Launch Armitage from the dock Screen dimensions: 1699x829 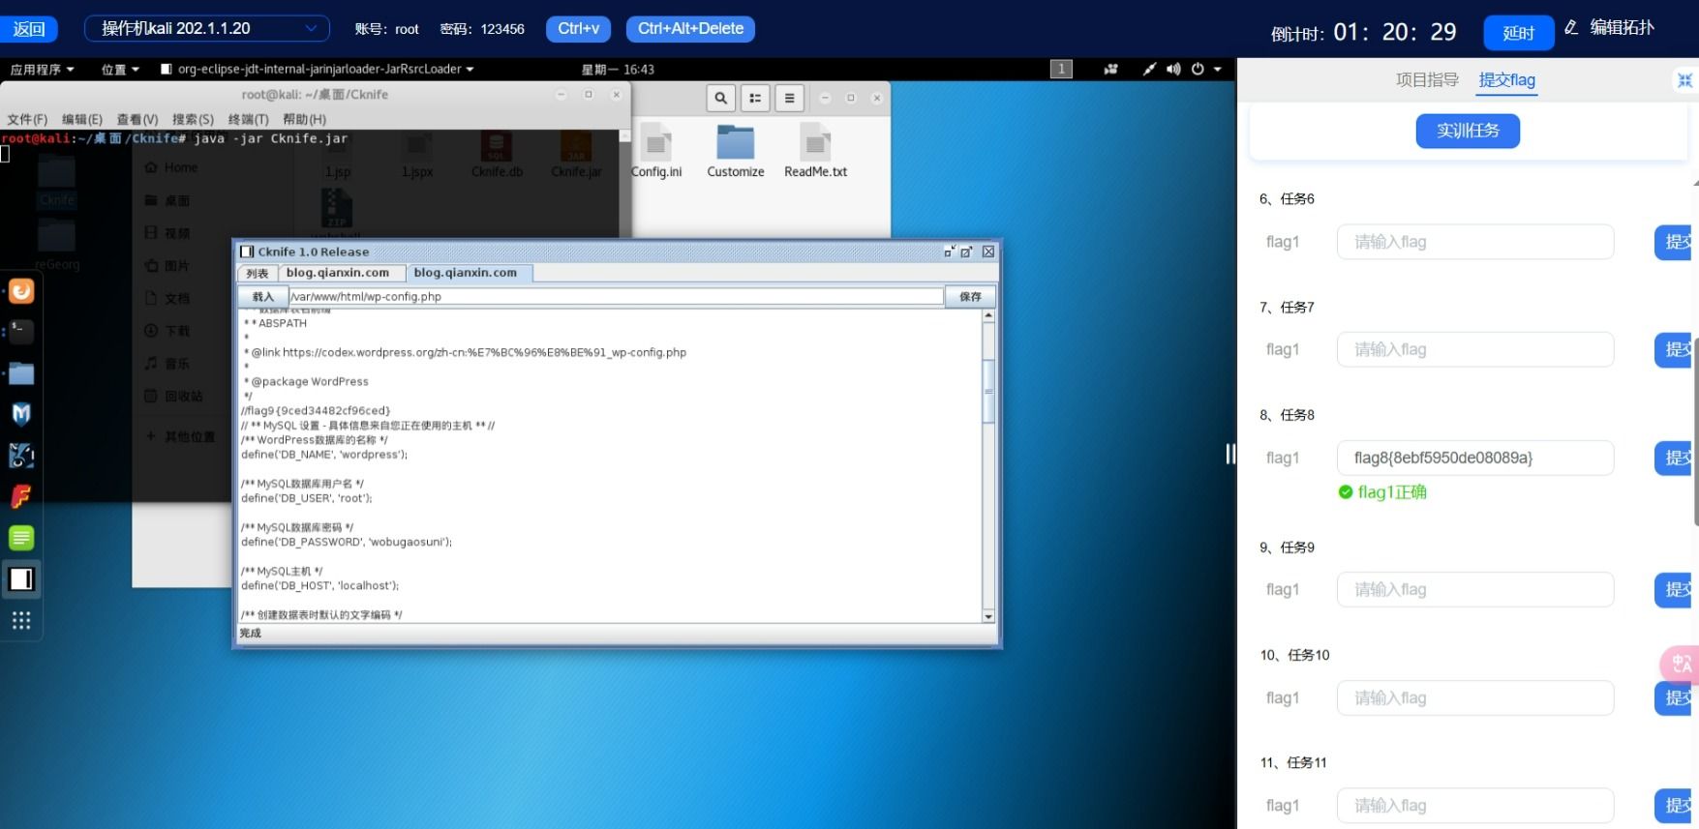click(x=21, y=456)
